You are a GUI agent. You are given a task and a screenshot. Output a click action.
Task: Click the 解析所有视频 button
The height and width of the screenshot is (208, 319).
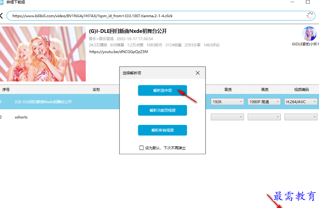tap(162, 130)
